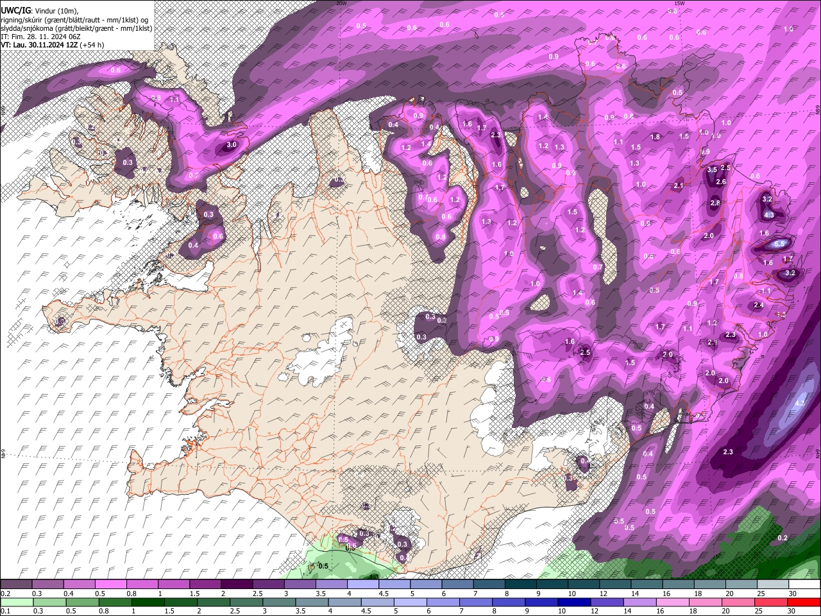Image resolution: width=821 pixels, height=616 pixels.
Task: Click the '2.6' precipitation value in the east
Action: [721, 182]
